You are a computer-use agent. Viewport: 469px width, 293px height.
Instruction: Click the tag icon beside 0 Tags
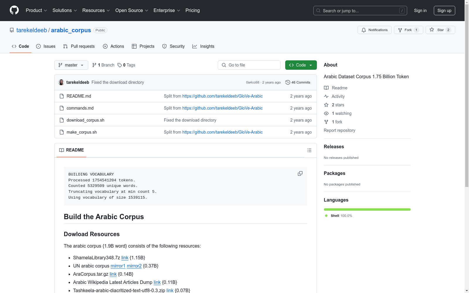tap(120, 65)
